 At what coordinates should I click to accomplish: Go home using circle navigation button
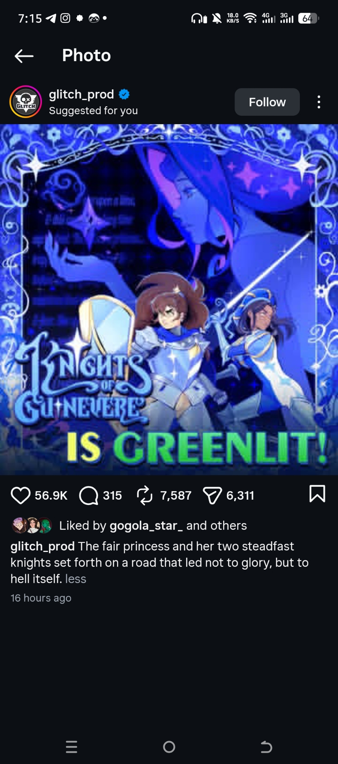point(169,747)
